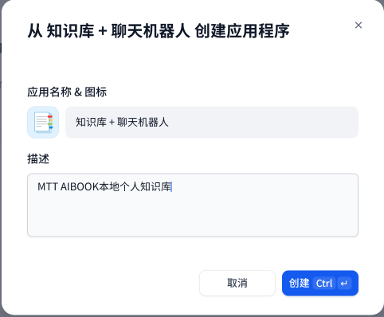Click into the 描述 description text area

coord(193,205)
